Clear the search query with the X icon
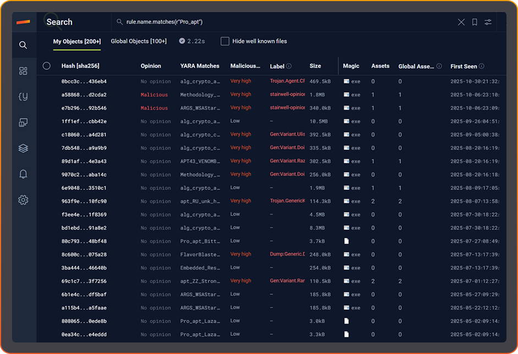The width and height of the screenshot is (518, 354). pos(461,22)
